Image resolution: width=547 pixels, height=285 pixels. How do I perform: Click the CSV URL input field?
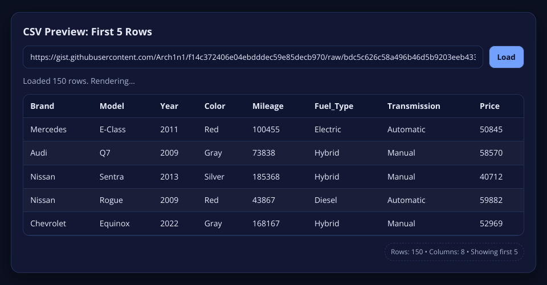(x=252, y=57)
